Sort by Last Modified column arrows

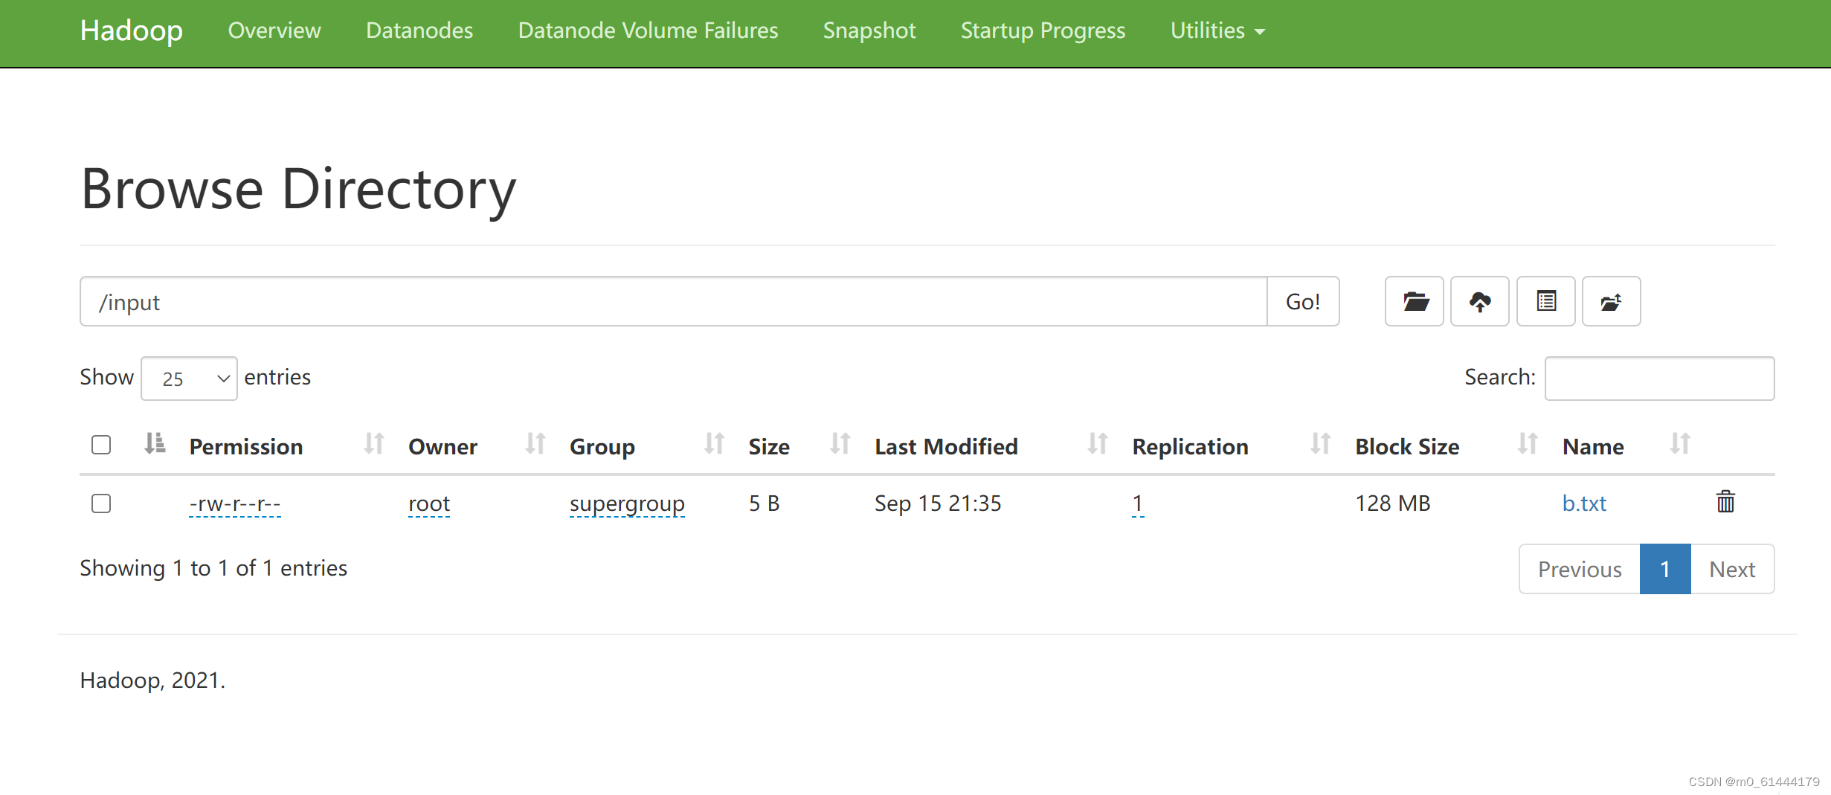click(x=1098, y=443)
